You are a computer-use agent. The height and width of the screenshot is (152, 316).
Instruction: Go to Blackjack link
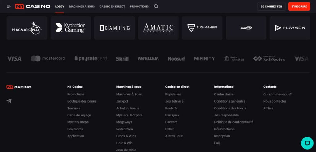pyautogui.click(x=172, y=115)
